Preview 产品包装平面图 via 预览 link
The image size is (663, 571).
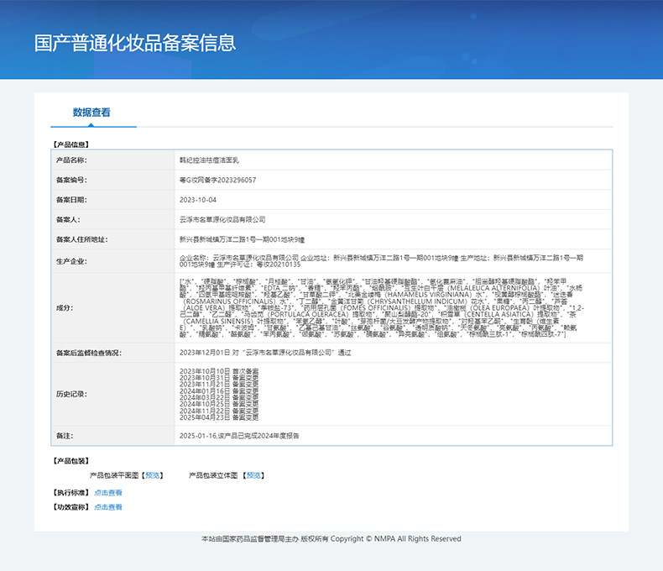[152, 475]
